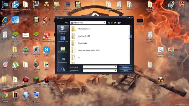
Task: Select the LogMeIn Hamachi desktop icon
Action: coord(15,6)
